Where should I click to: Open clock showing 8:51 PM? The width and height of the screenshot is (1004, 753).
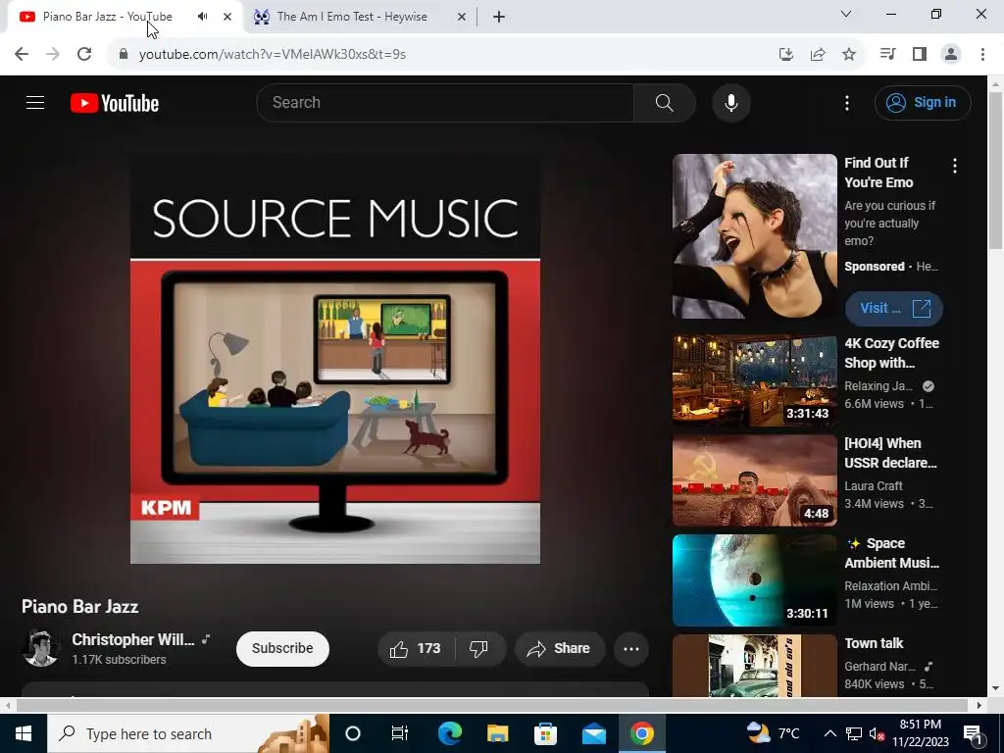[x=920, y=733]
